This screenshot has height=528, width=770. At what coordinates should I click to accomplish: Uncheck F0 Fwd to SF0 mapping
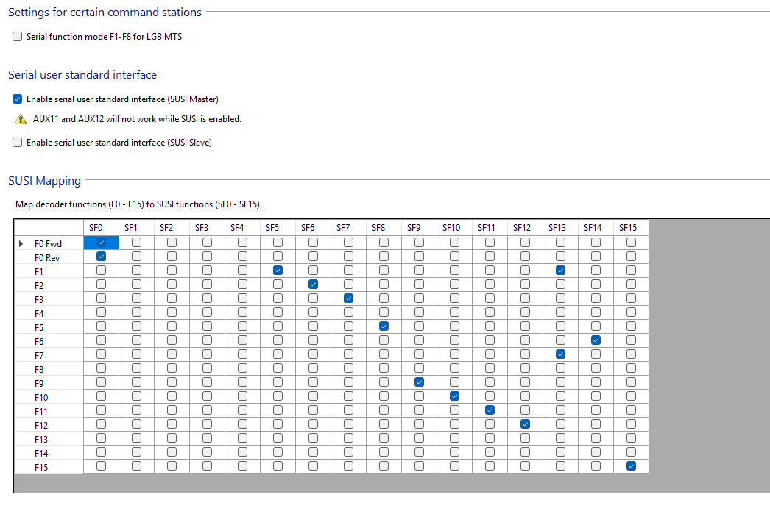pyautogui.click(x=101, y=243)
